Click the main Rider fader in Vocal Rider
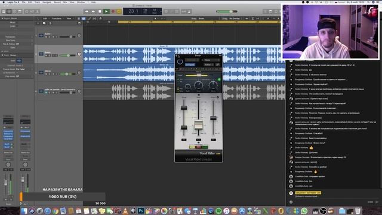382x215 pixels. [x=198, y=125]
